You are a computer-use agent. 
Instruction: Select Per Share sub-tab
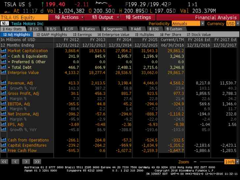pyautogui.click(x=171, y=35)
